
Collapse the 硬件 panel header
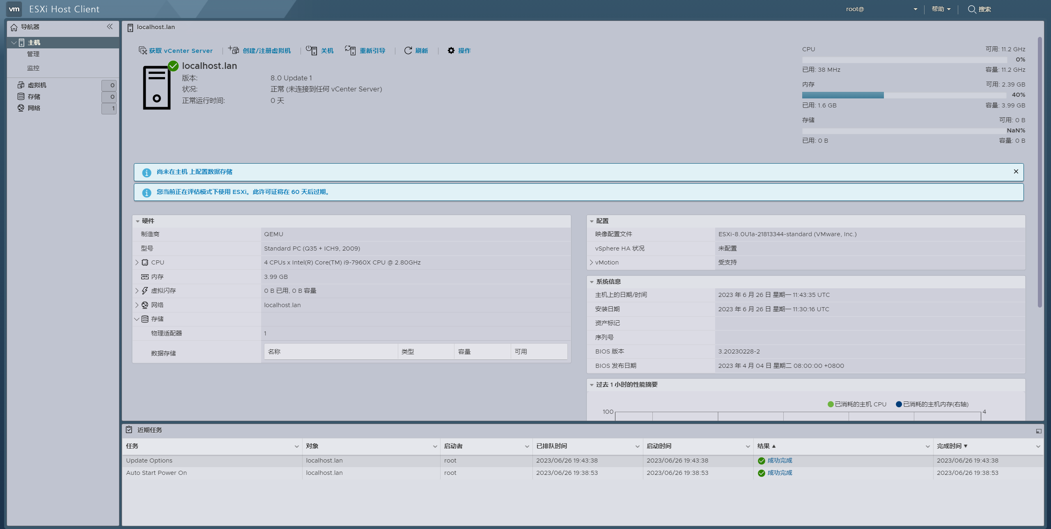tap(138, 221)
